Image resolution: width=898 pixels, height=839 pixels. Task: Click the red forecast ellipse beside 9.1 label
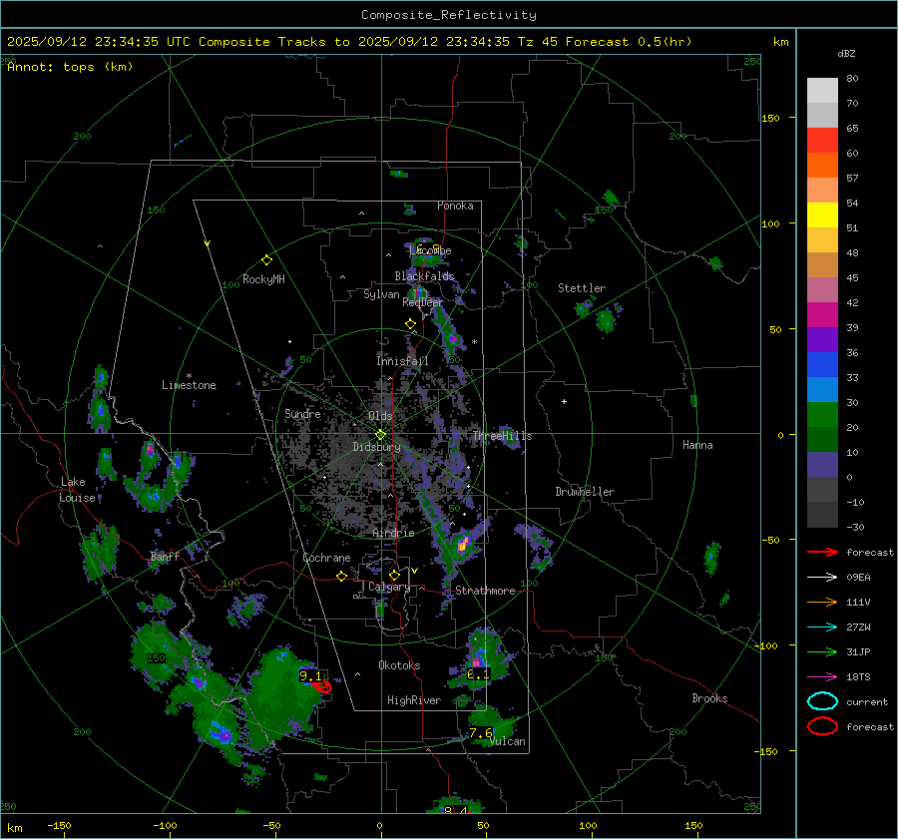[322, 686]
